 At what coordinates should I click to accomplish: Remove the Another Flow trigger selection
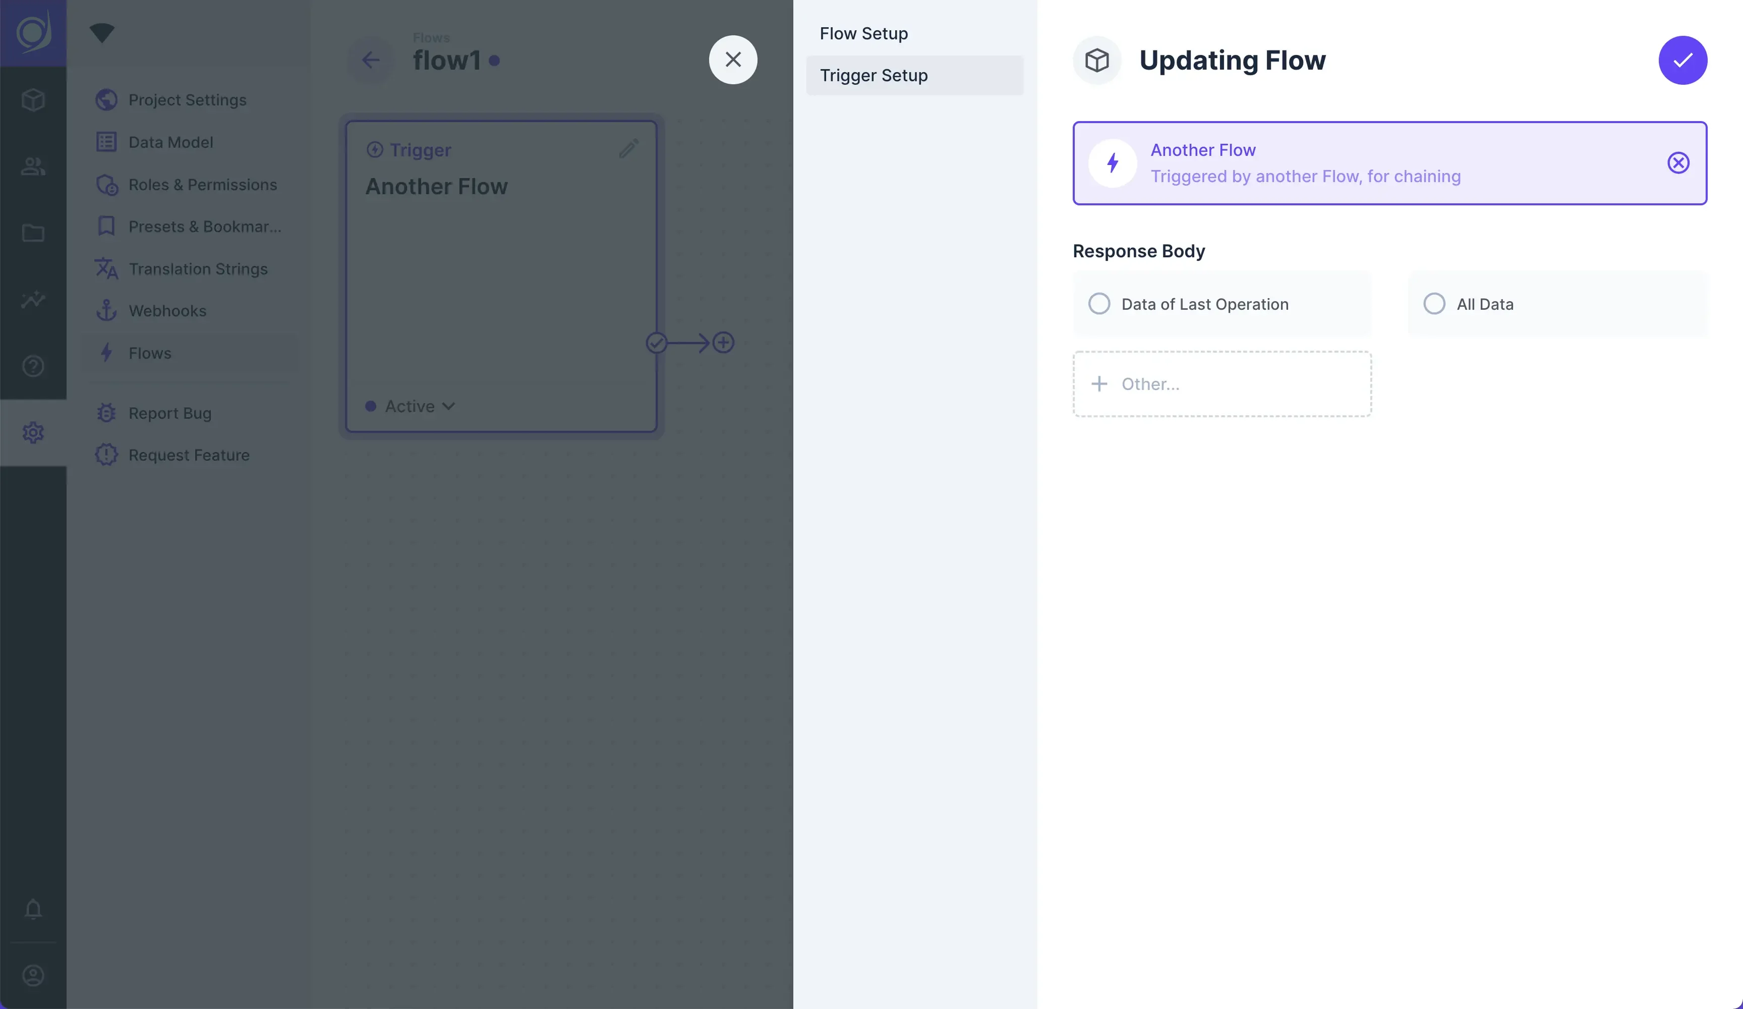(1677, 162)
